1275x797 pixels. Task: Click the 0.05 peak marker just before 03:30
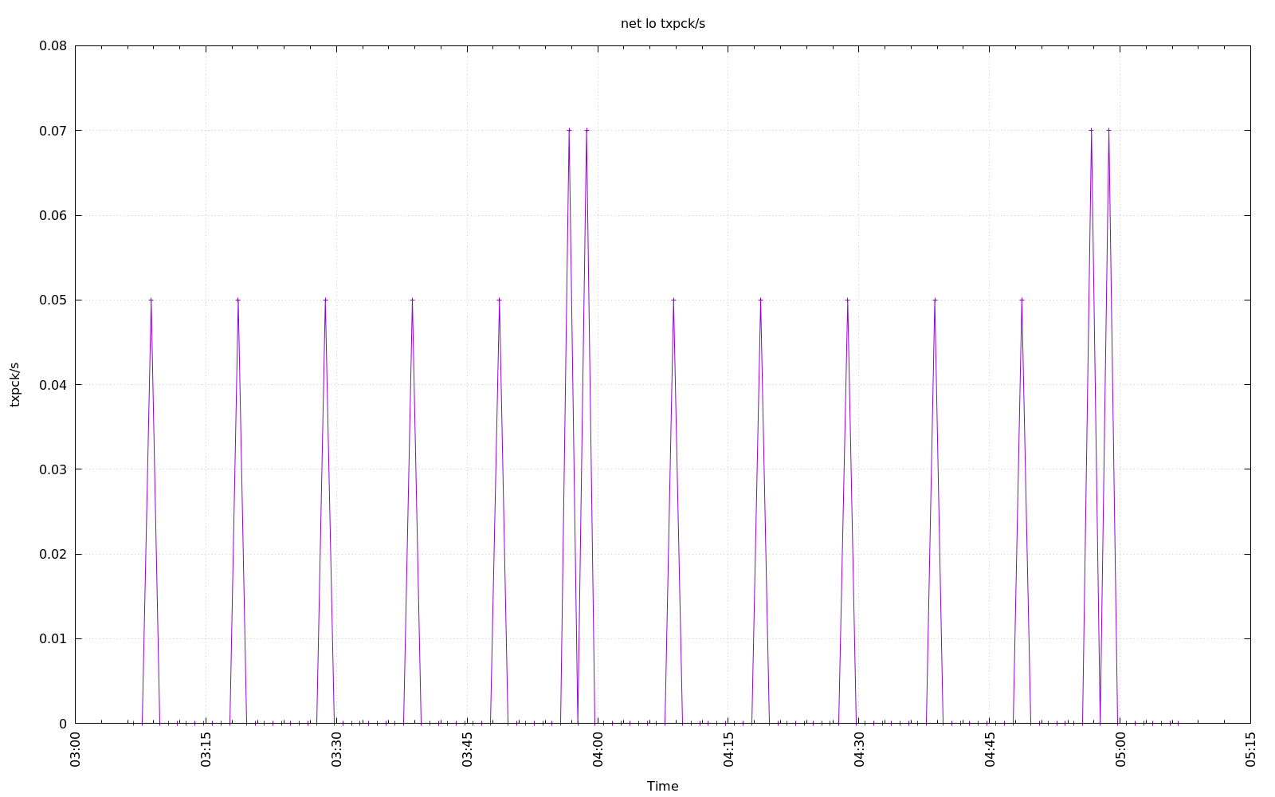coord(325,300)
